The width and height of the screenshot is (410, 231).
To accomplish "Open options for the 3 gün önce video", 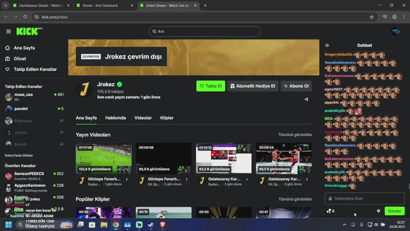I will pyautogui.click(x=307, y=179).
